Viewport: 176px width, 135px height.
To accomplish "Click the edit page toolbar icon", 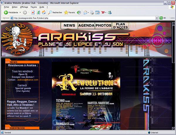I will coord(97,12).
